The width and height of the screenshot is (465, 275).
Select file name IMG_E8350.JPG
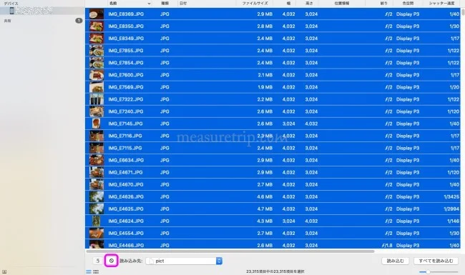[126, 26]
